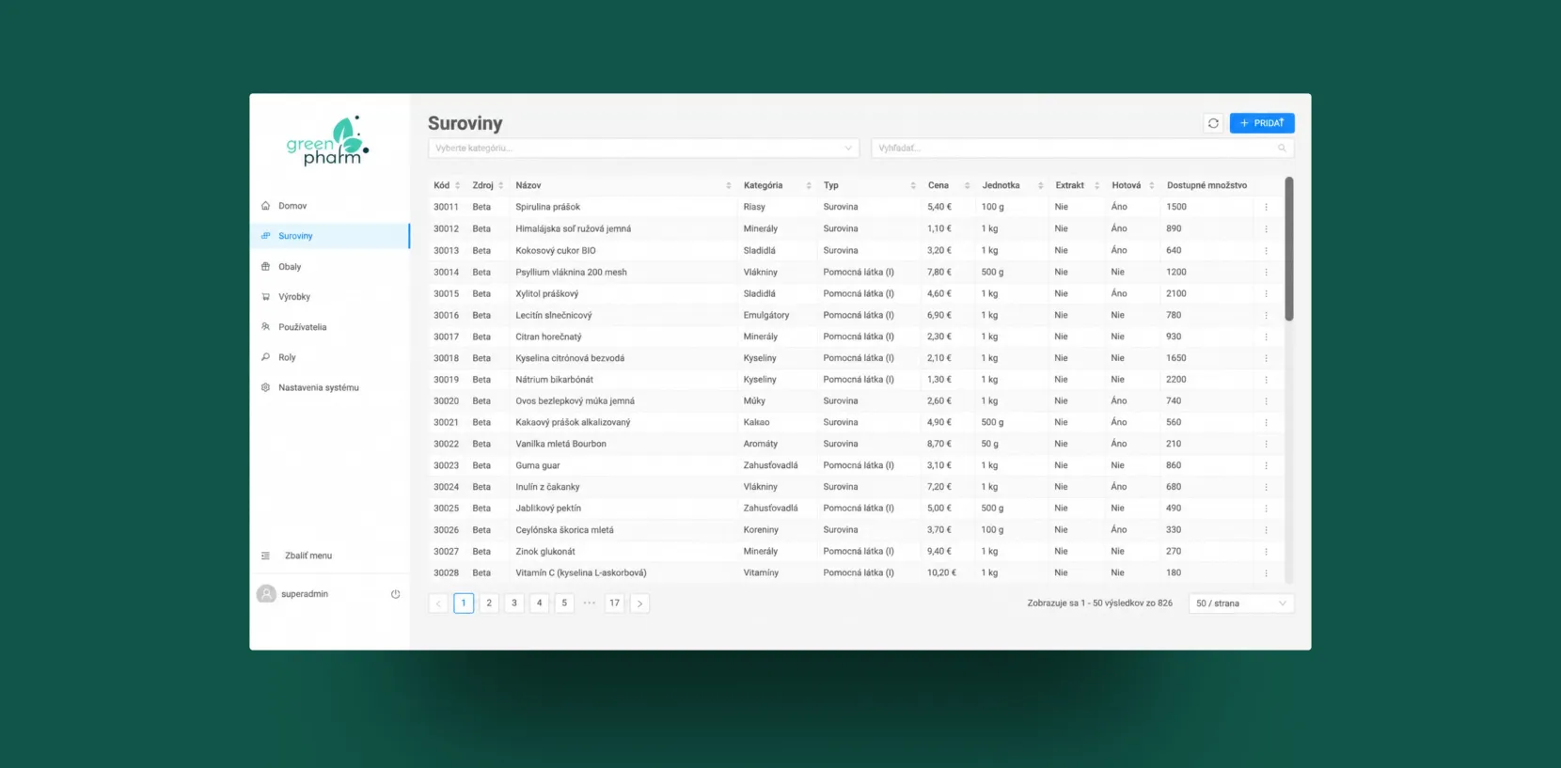Click the Ceylónska škorica mletá name cell

click(564, 530)
